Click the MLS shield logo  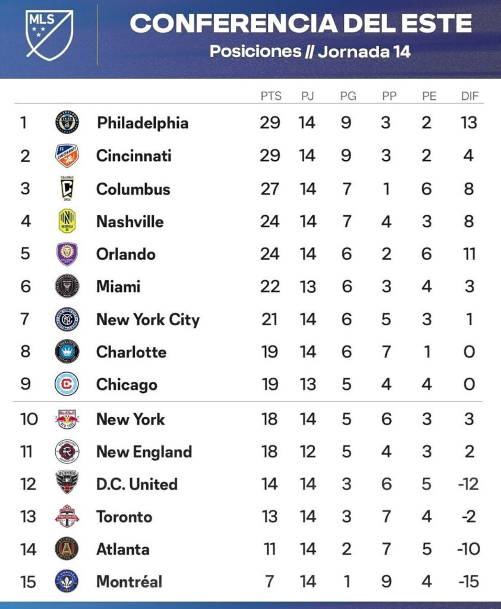(x=49, y=35)
